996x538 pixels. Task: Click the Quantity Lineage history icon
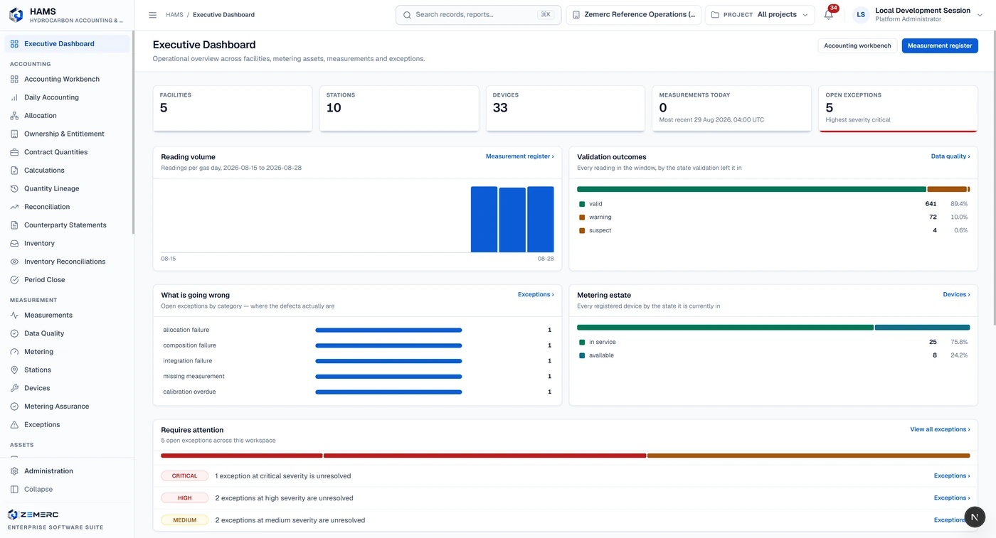(x=14, y=188)
